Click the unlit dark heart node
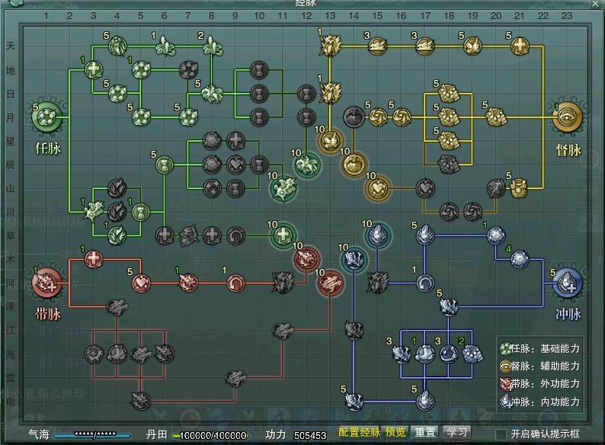 424,187
